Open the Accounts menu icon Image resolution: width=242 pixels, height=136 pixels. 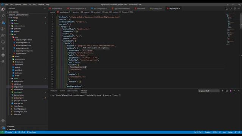[3, 121]
